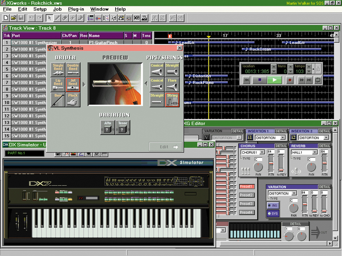Choose the Bow driver icon
This screenshot has height=256, width=342.
pos(58,100)
